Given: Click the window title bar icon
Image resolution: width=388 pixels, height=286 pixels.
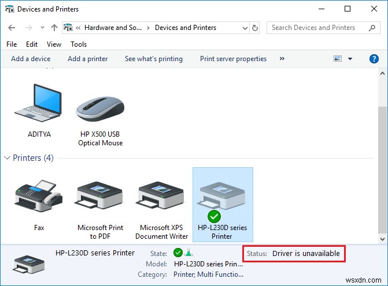Looking at the screenshot, I should tap(10, 9).
